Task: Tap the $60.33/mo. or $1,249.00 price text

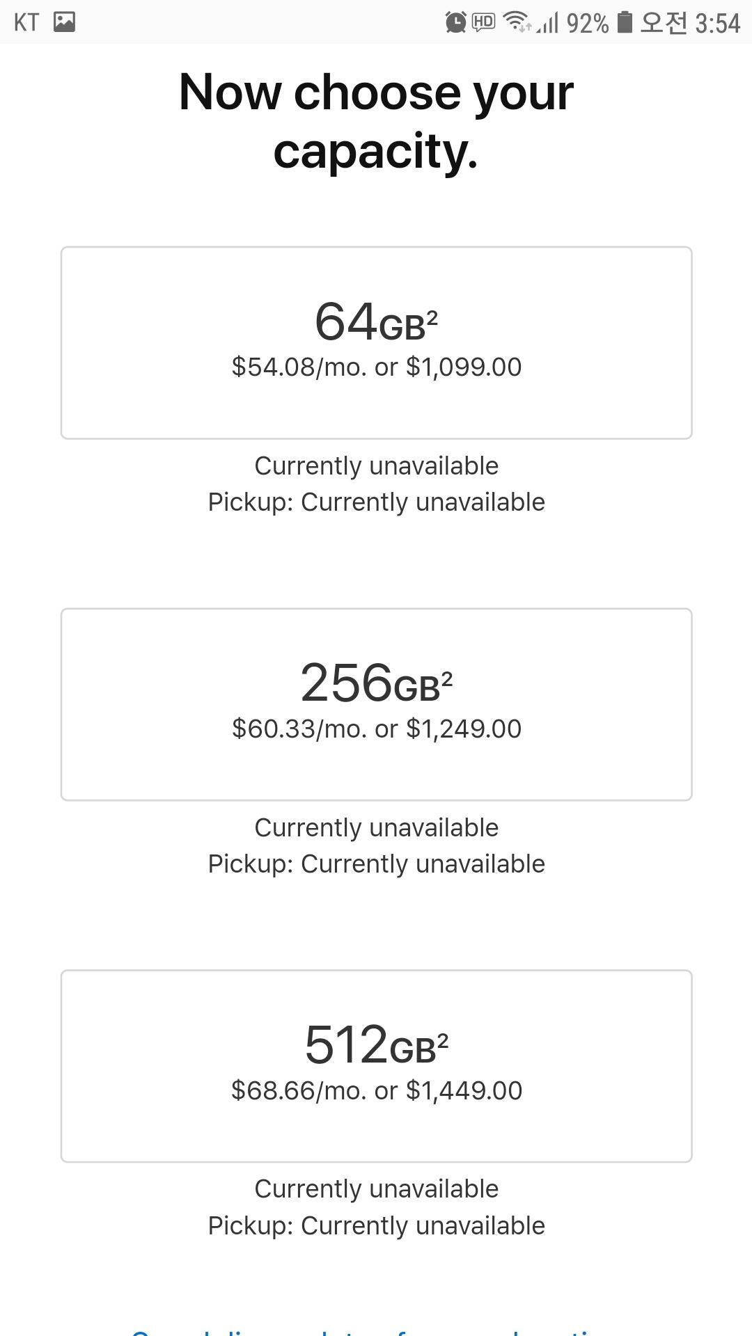Action: click(376, 729)
